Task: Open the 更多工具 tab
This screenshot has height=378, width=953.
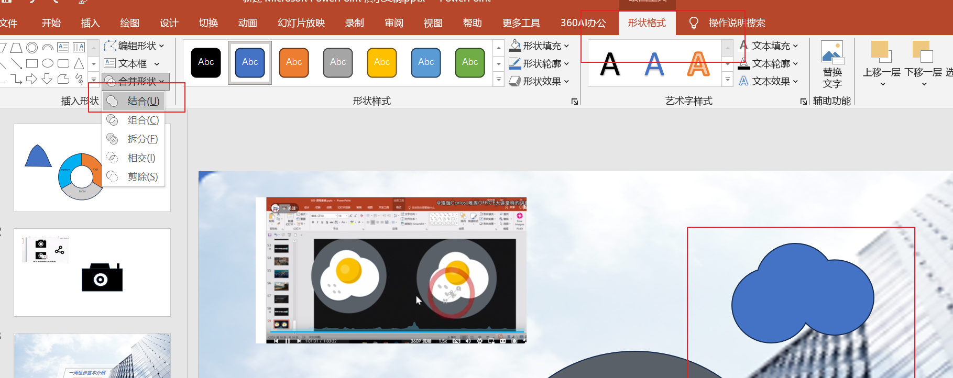Action: (521, 23)
